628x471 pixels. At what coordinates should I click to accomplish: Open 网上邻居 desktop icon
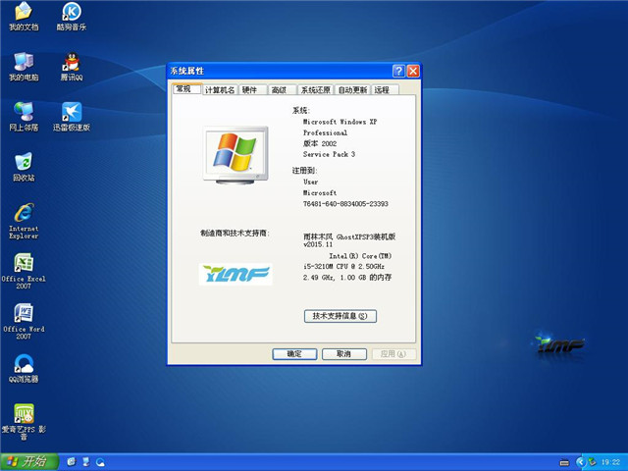click(24, 117)
